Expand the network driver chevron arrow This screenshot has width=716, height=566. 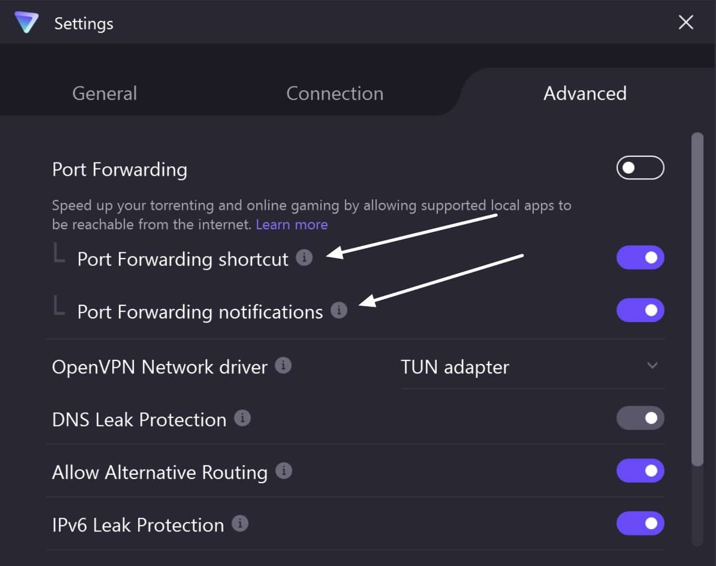click(x=652, y=366)
